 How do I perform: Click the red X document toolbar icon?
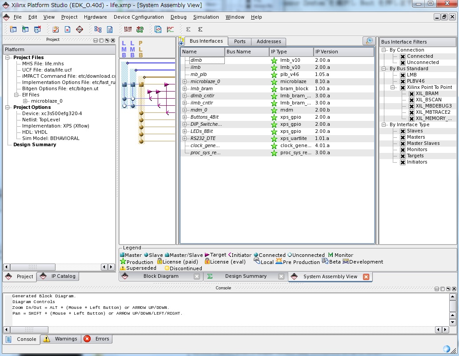pyautogui.click(x=68, y=29)
